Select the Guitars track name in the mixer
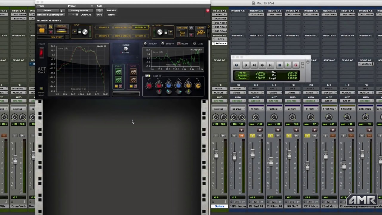This screenshot has width=382, height=215. pyautogui.click(x=219, y=206)
